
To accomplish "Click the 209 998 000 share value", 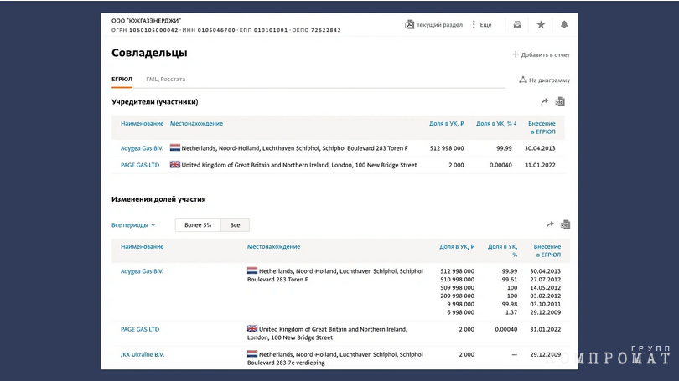I will 457,296.
